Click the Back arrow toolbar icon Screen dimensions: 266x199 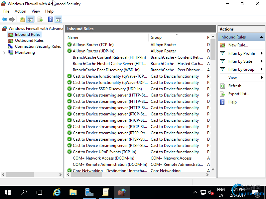(x=4, y=19)
